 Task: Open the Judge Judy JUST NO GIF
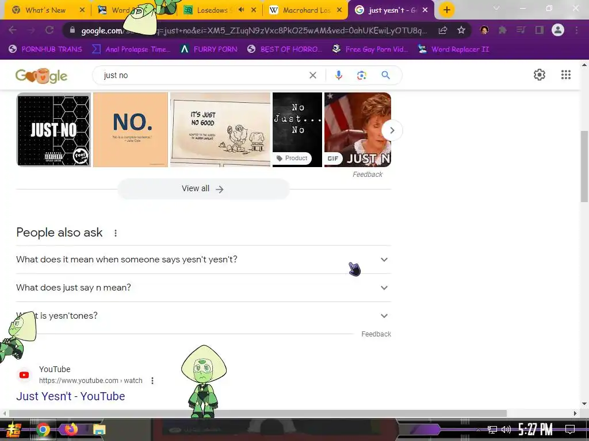pos(358,130)
